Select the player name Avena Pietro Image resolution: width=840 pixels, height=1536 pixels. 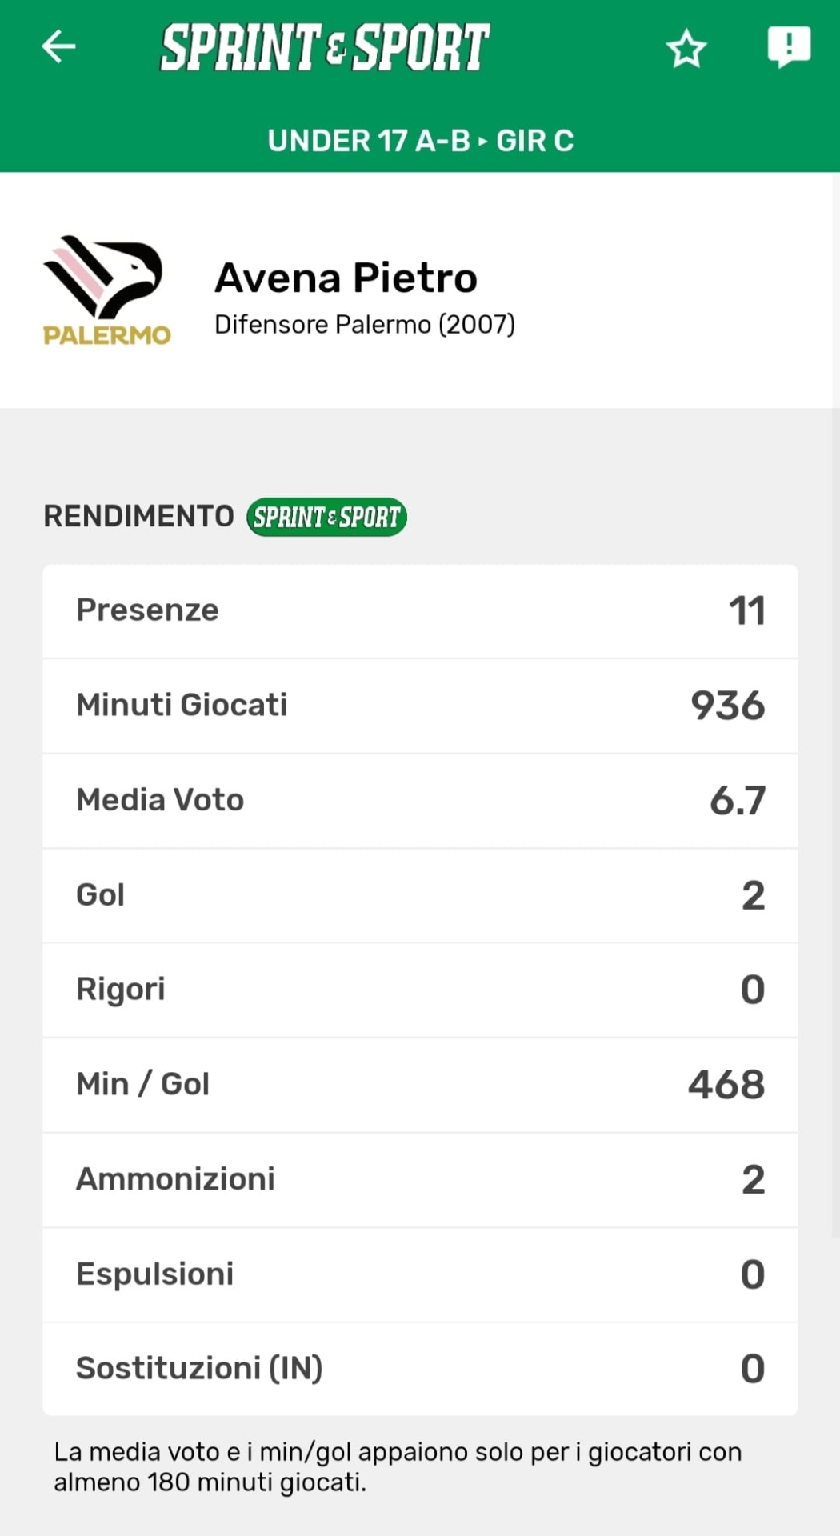346,278
